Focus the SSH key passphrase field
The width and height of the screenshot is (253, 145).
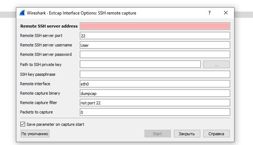coord(155,74)
